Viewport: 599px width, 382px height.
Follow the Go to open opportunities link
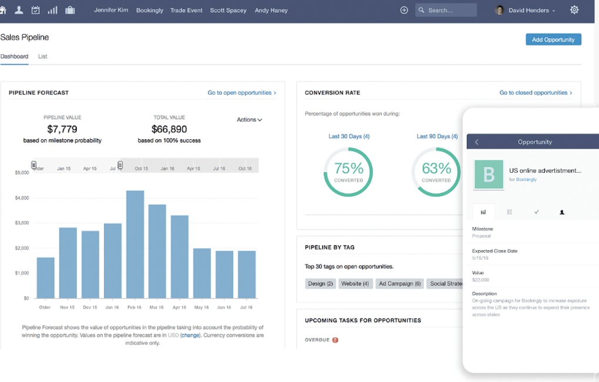241,93
